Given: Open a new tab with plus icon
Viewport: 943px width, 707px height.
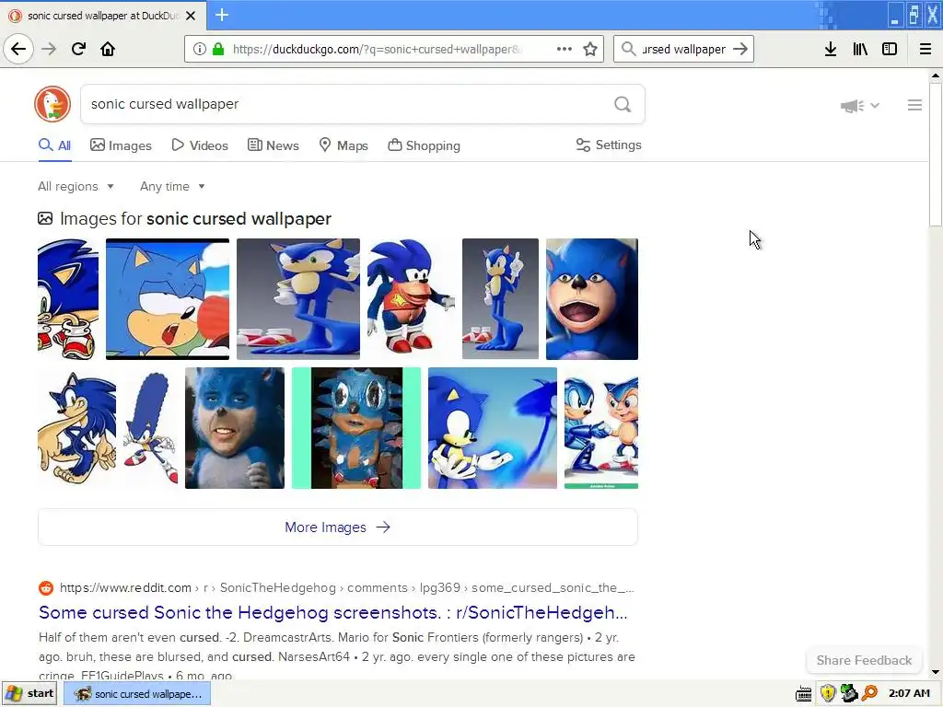Looking at the screenshot, I should [221, 15].
